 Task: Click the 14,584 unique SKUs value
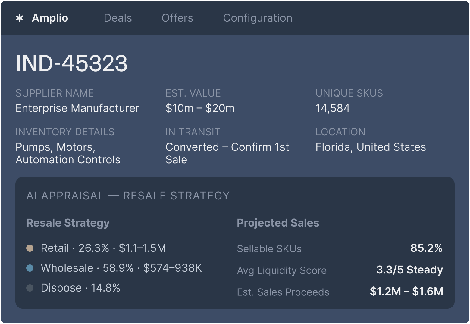click(x=333, y=108)
